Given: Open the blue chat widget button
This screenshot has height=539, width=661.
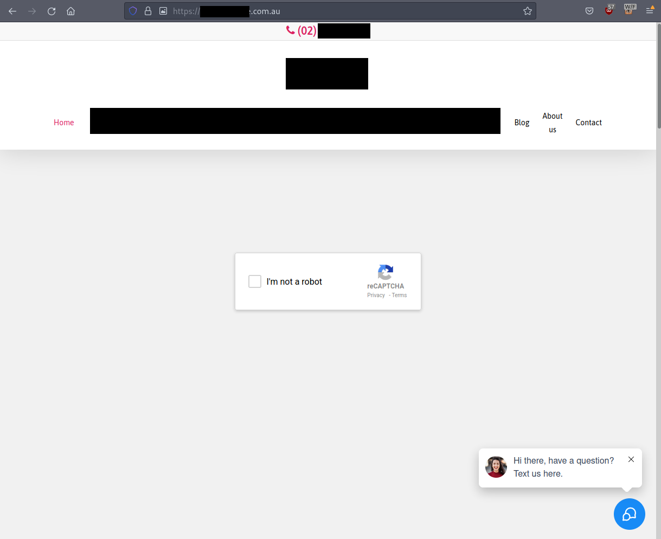Looking at the screenshot, I should pyautogui.click(x=630, y=514).
